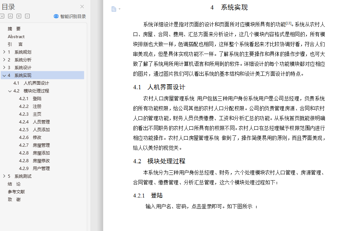Jump to 参考文献 in outline
Screen dimensions: 351x231
pos(16,192)
